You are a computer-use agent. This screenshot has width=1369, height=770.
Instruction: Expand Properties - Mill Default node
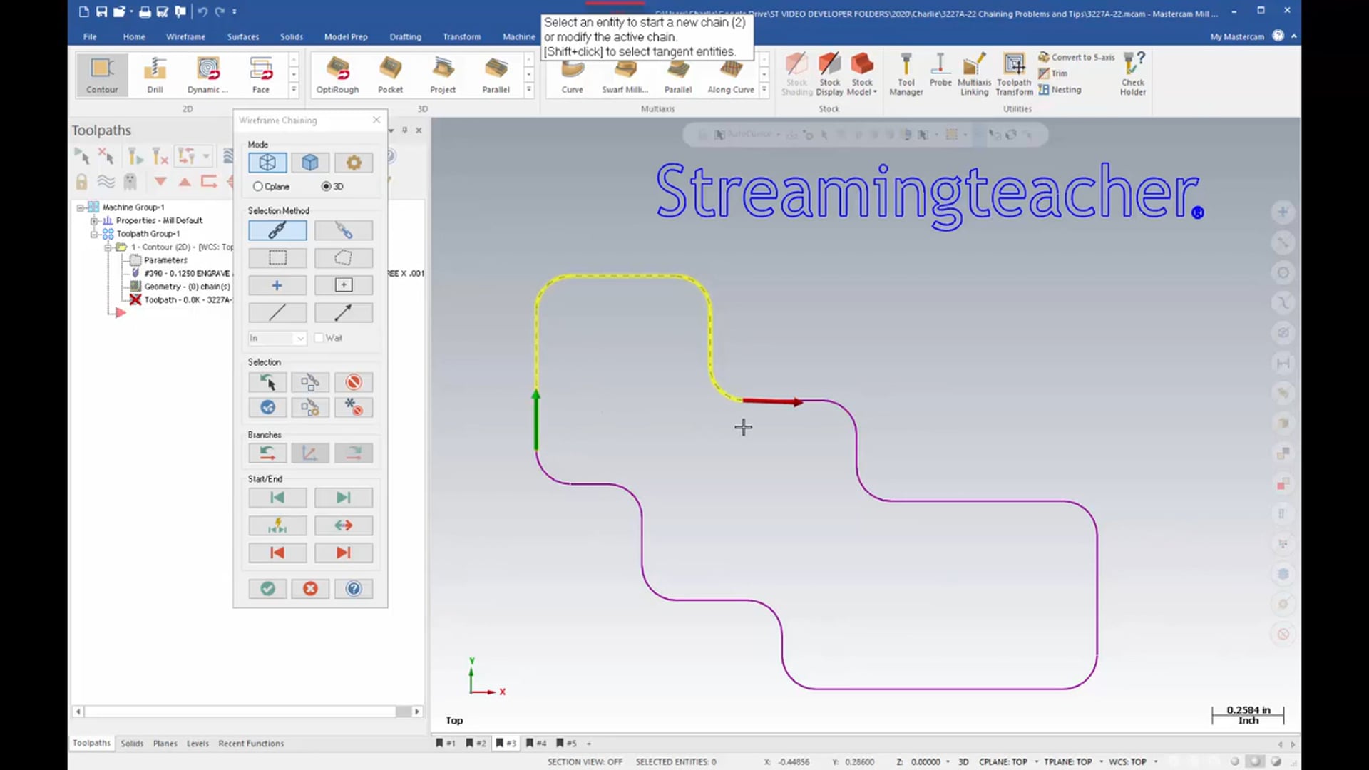tap(93, 221)
